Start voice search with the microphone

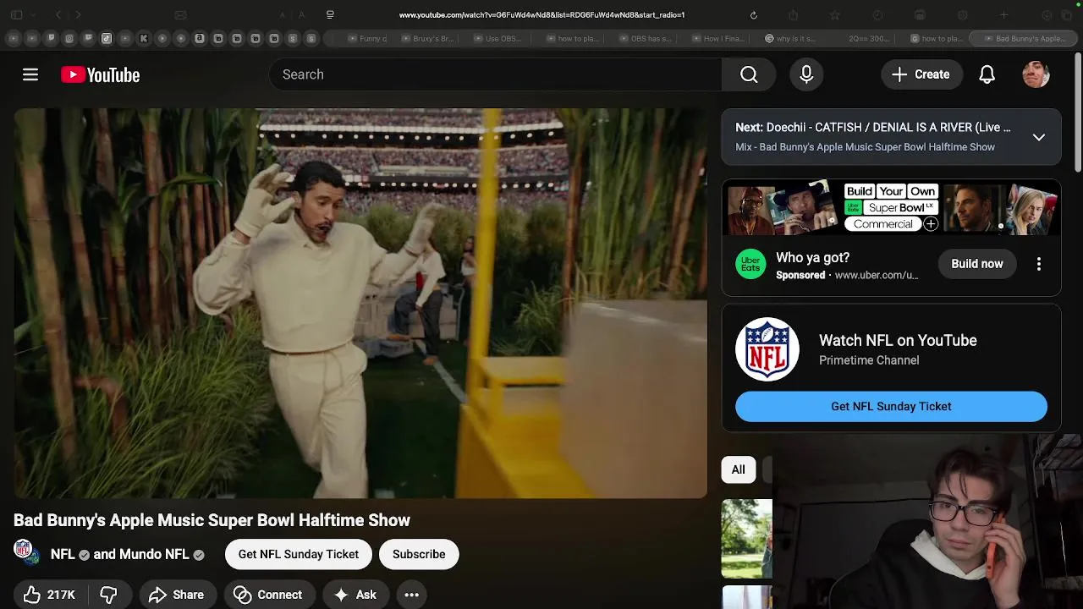click(806, 74)
